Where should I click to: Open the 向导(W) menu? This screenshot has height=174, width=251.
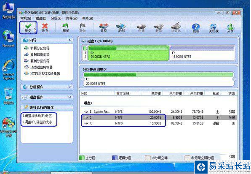pos(72,18)
